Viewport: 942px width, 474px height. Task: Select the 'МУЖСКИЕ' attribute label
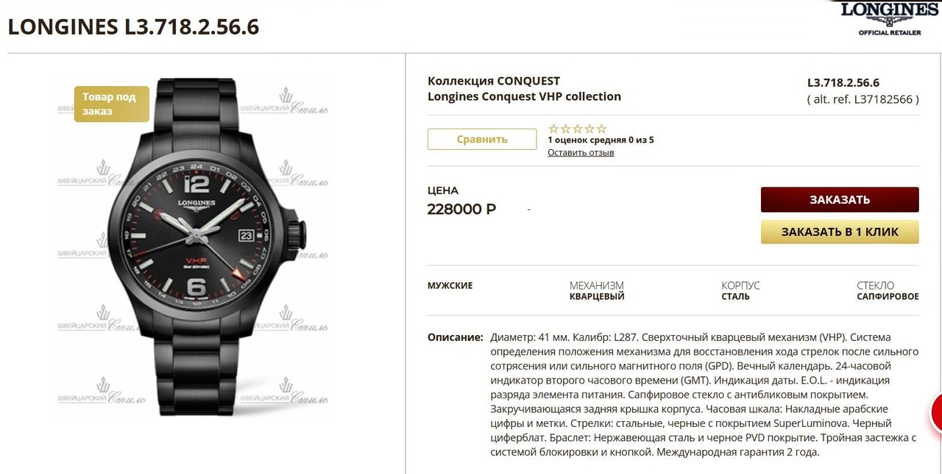click(450, 285)
